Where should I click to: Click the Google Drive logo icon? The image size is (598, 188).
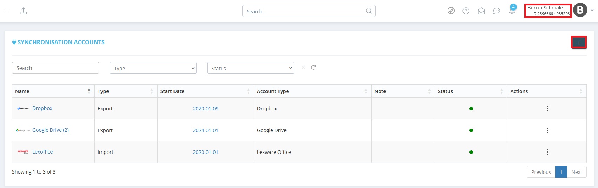23,130
